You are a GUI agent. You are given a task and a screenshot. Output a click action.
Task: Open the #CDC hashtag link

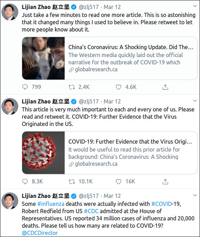point(91,211)
